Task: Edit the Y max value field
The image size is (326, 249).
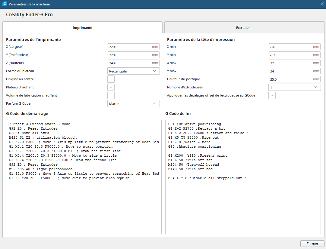Action: click(x=294, y=71)
